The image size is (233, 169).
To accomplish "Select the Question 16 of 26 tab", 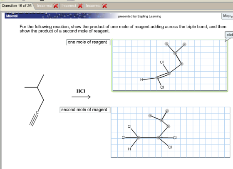I will [17, 6].
